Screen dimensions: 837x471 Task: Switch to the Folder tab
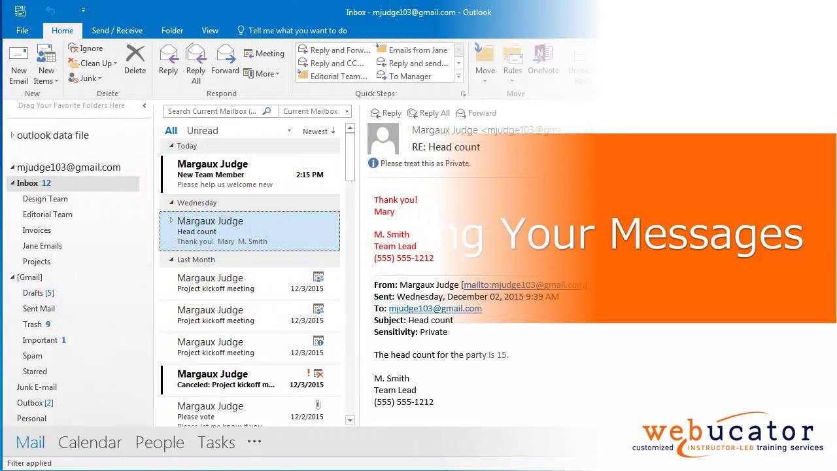[x=172, y=31]
